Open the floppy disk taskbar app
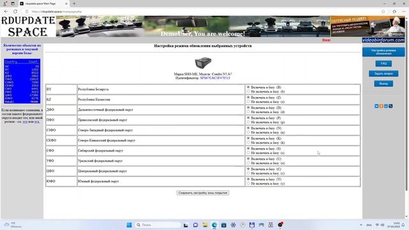The height and width of the screenshot is (230, 409). point(252,225)
